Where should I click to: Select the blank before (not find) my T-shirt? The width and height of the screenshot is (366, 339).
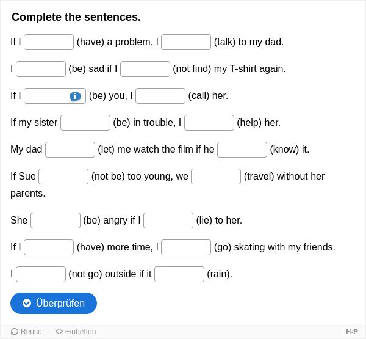point(145,69)
